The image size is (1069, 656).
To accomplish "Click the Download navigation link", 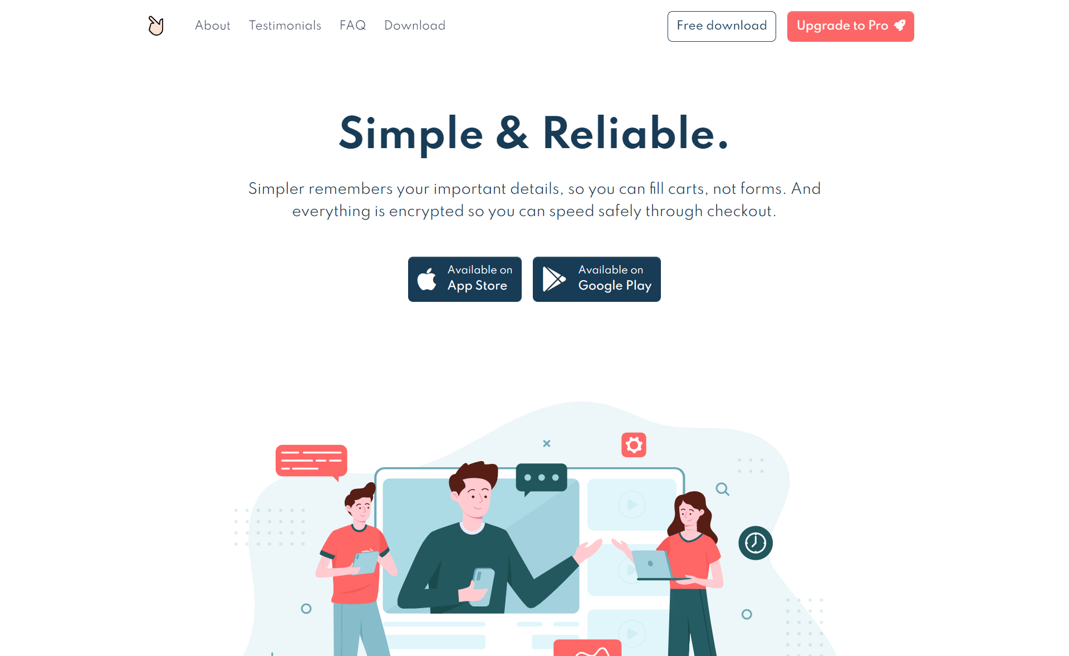I will [x=414, y=26].
